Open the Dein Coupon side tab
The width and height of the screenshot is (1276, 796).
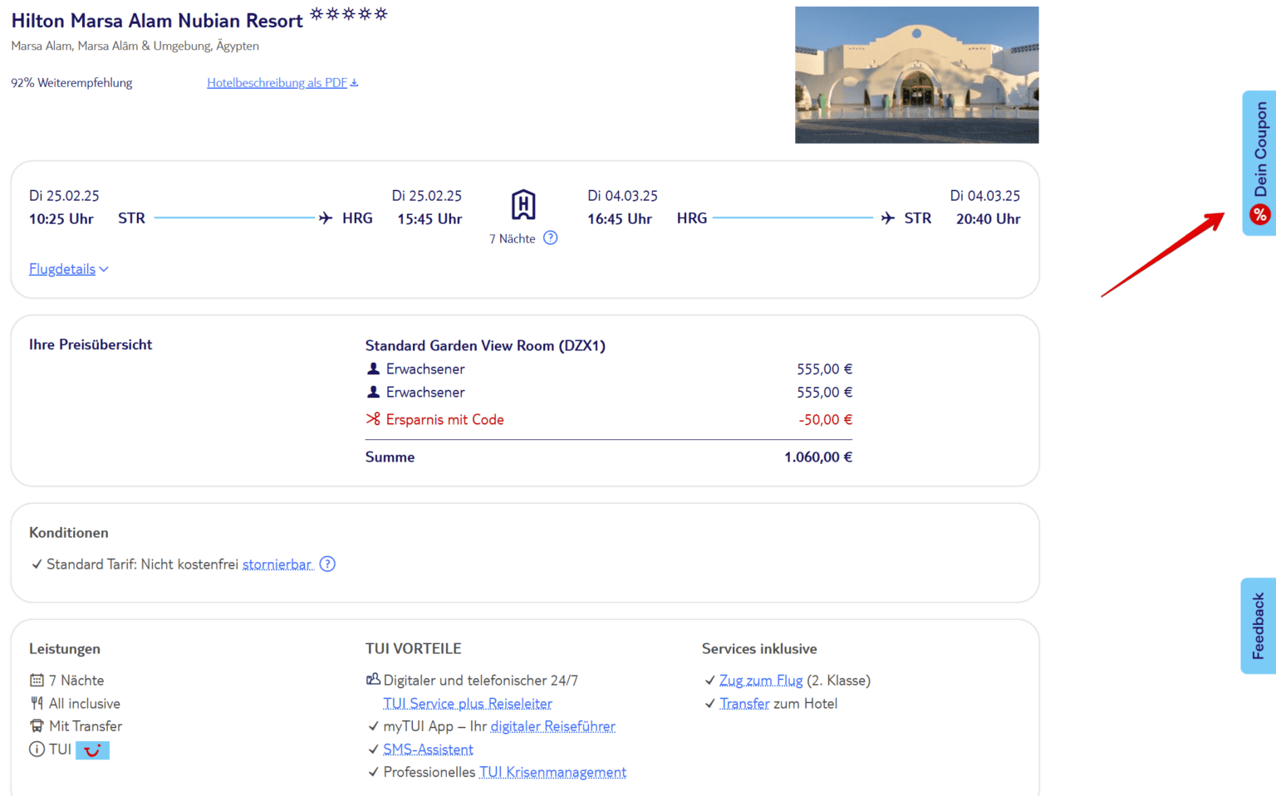pos(1259,163)
